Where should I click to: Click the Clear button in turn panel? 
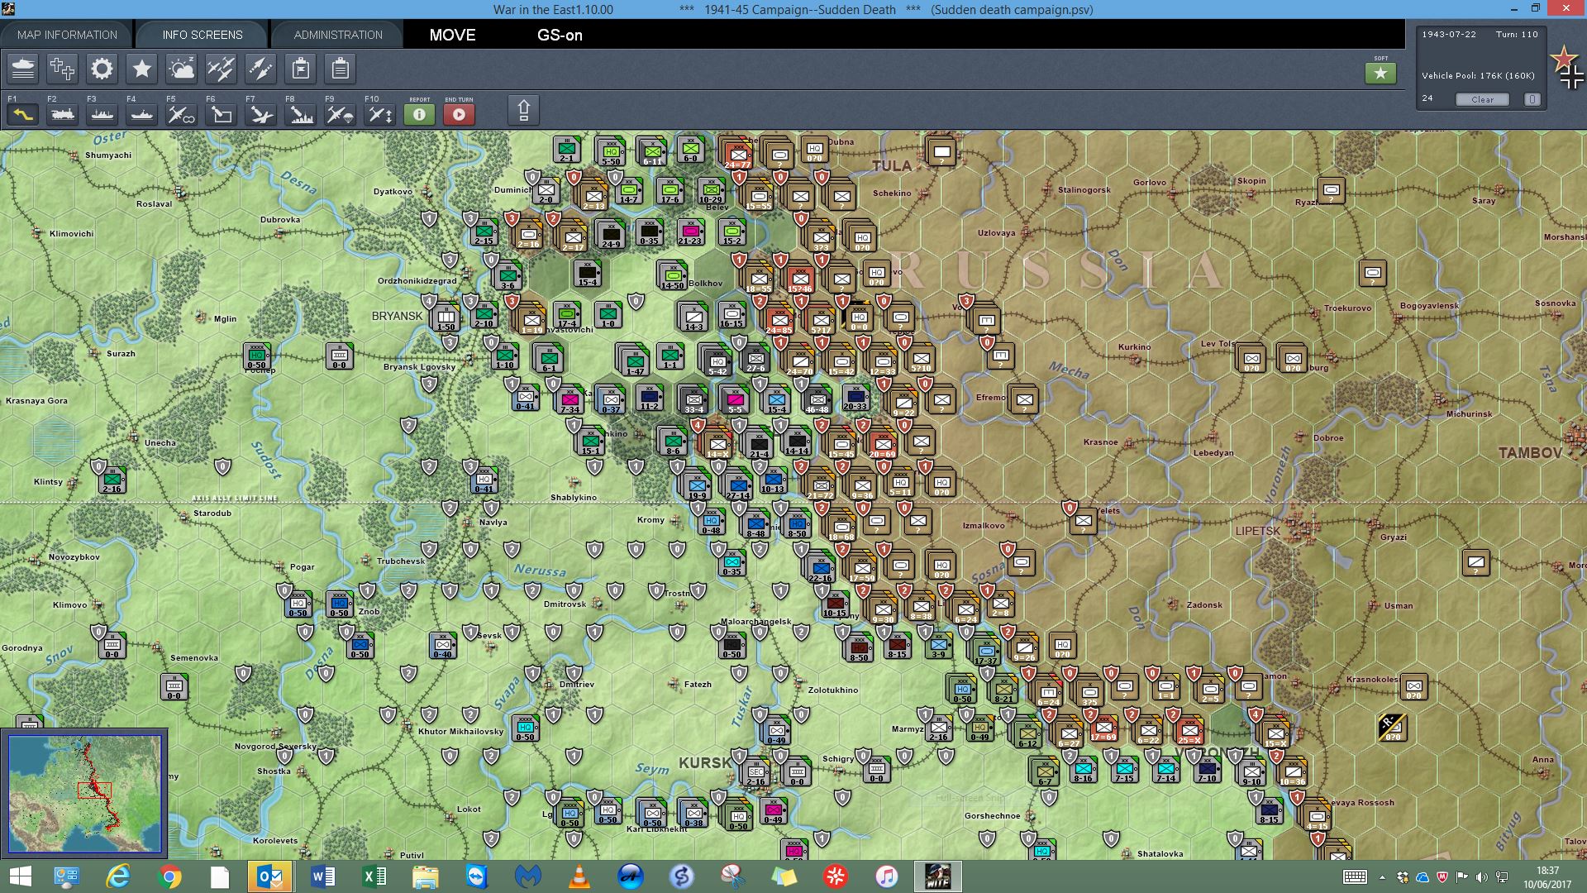[1481, 99]
